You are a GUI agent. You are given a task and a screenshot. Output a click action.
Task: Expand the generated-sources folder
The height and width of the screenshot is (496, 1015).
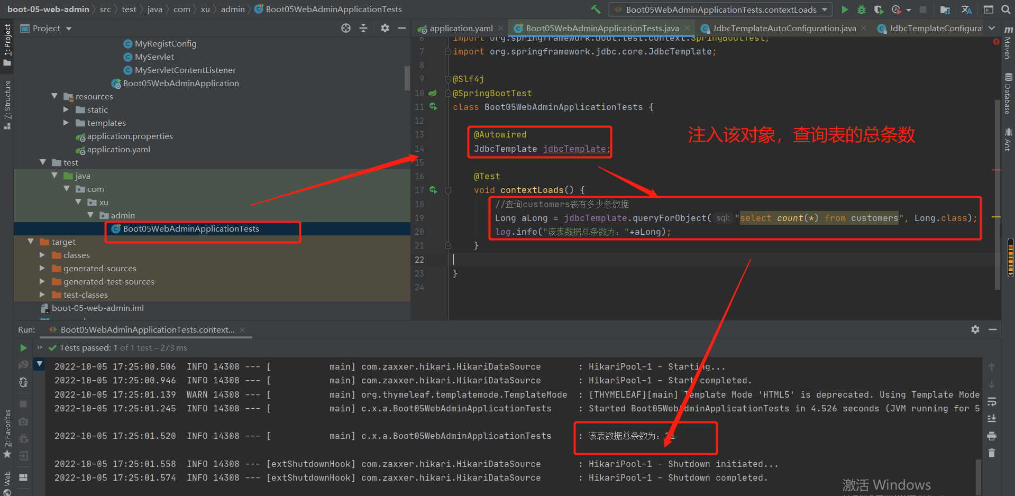tap(42, 268)
